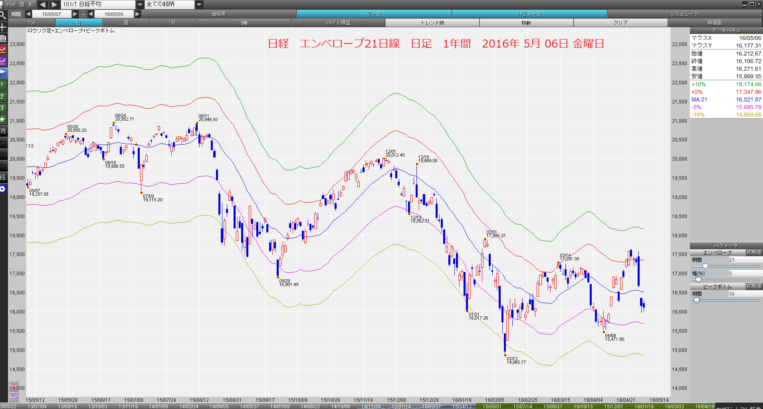
Task: Open the star favorites icon
Action: [x=3, y=119]
